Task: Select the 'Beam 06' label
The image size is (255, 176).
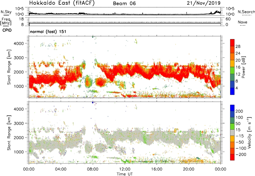Action: pos(124,3)
